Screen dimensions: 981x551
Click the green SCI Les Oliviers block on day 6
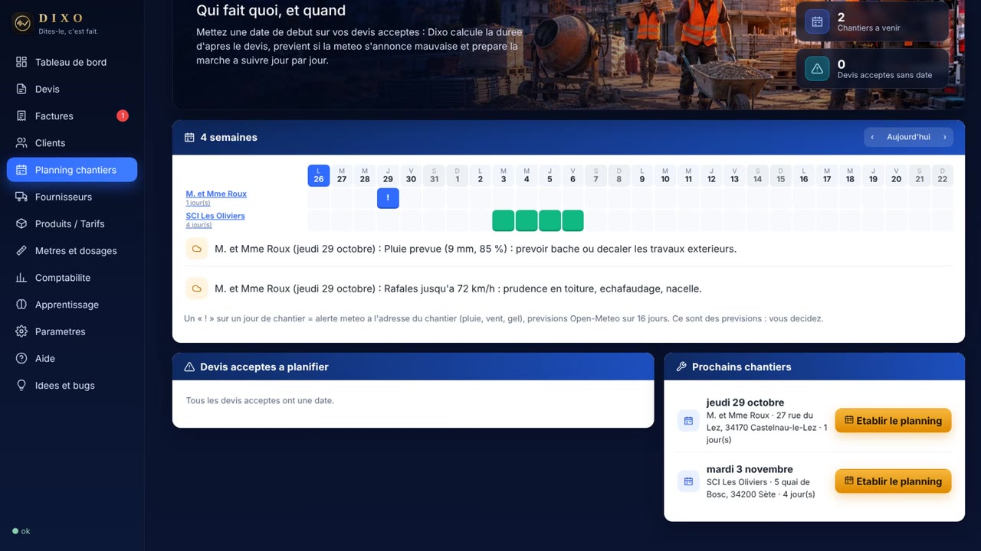click(573, 220)
